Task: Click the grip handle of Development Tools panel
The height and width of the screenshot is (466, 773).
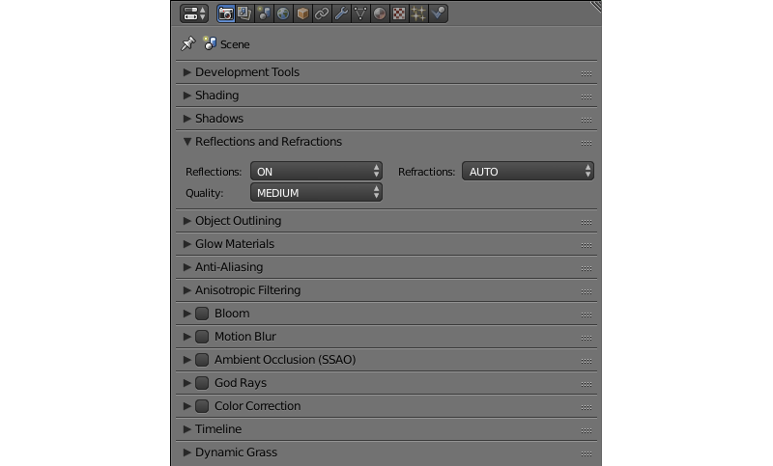Action: tap(587, 73)
